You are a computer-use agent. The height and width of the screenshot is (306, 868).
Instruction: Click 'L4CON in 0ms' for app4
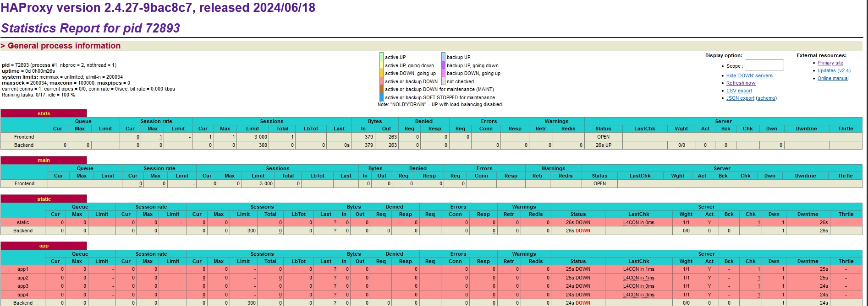pyautogui.click(x=638, y=295)
